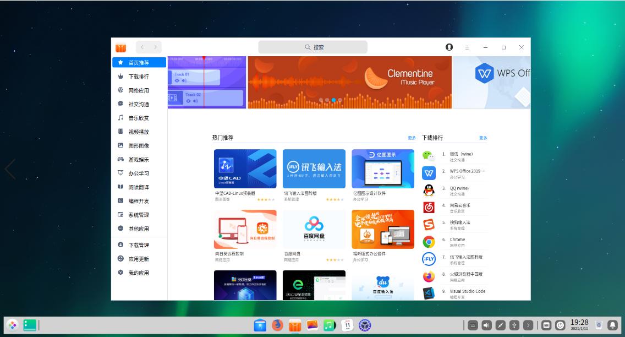Switch to the 下载排行 category tab
Image resolution: width=625 pixels, height=337 pixels.
click(139, 77)
